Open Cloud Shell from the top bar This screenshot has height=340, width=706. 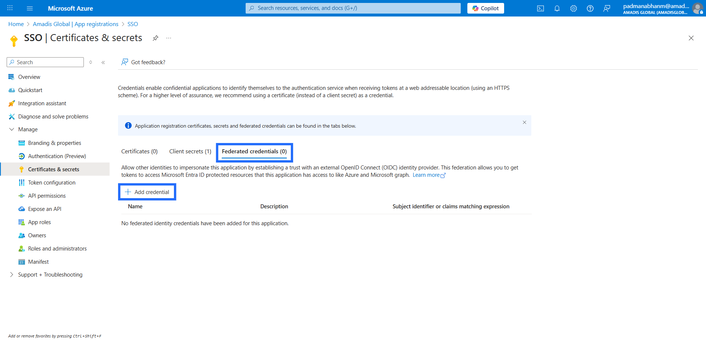click(x=540, y=8)
